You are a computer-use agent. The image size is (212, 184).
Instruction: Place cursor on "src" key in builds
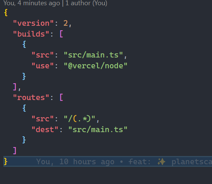43,55
